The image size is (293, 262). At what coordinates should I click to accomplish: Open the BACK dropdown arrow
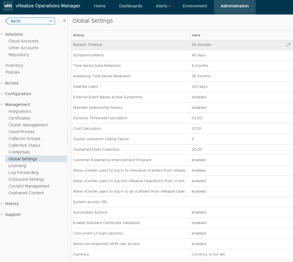tap(51, 21)
